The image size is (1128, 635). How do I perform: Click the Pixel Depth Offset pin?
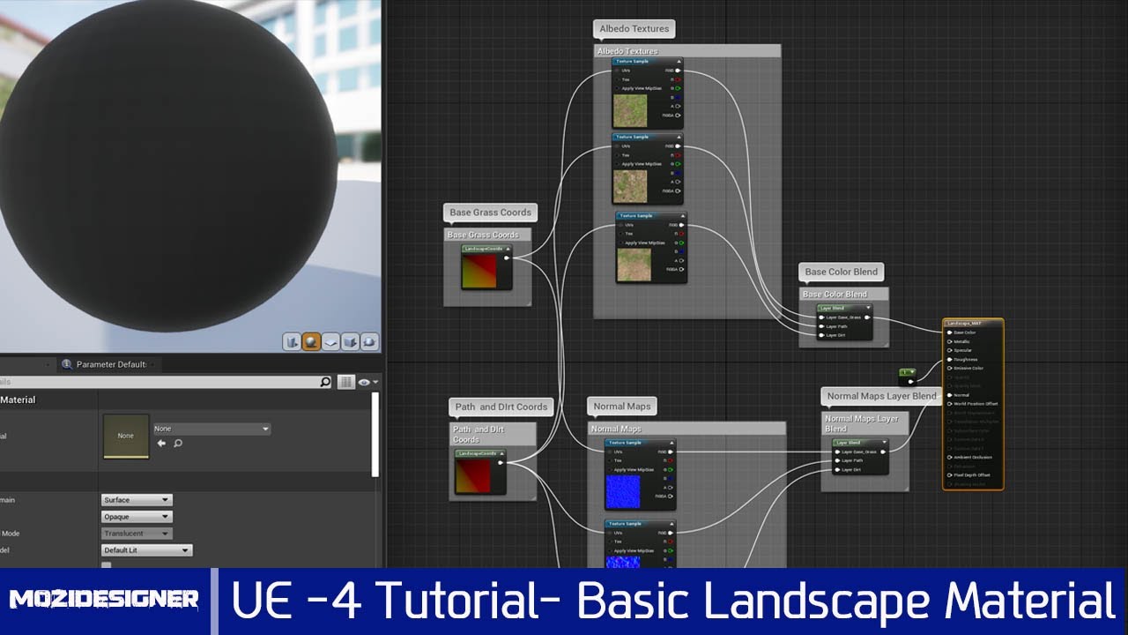(x=949, y=475)
